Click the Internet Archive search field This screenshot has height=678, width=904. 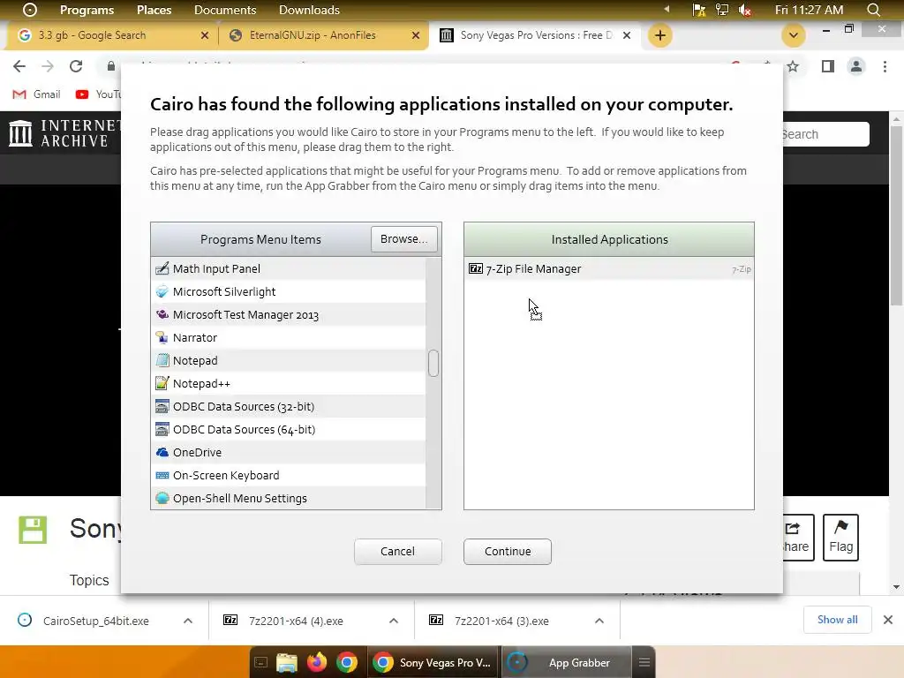(x=825, y=134)
